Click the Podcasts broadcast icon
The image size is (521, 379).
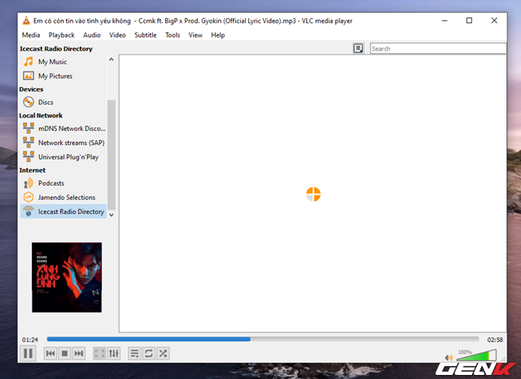click(x=28, y=183)
